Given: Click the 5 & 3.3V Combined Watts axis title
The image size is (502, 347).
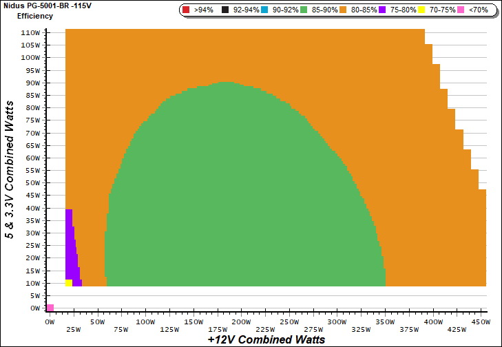Looking at the screenshot, I should click(x=10, y=169).
